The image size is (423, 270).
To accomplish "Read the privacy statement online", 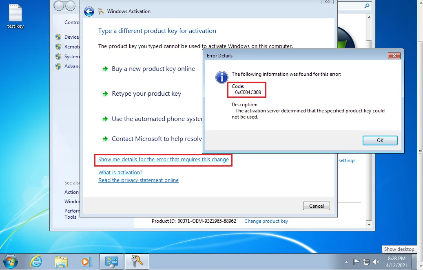I will click(138, 180).
